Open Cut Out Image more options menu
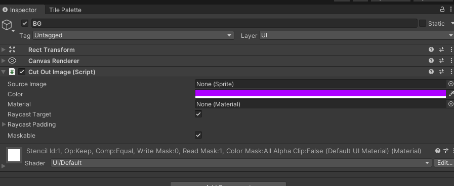 451,72
